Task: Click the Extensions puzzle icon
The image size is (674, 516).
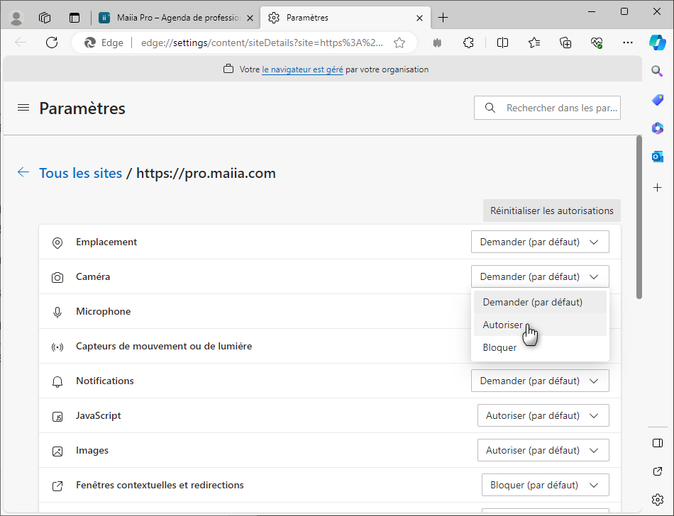Action: (x=468, y=43)
